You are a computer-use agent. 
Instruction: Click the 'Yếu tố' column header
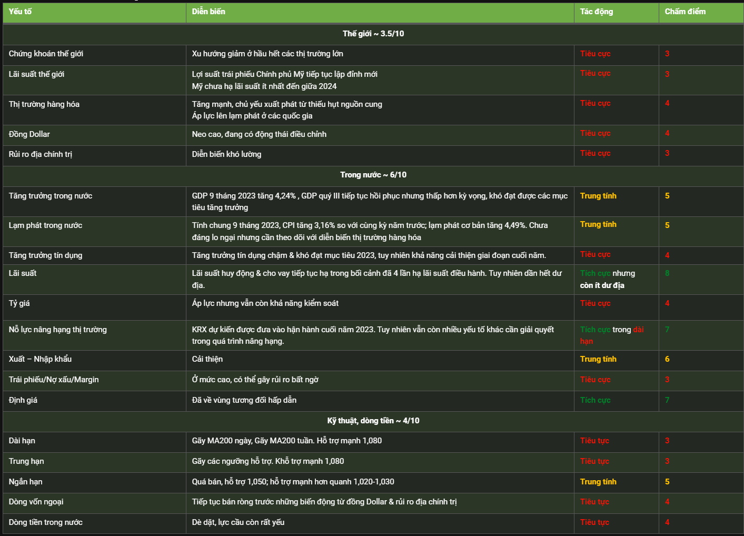(94, 12)
